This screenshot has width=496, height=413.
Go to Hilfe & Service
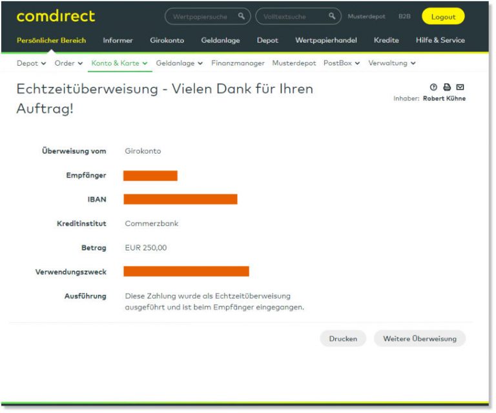point(440,40)
